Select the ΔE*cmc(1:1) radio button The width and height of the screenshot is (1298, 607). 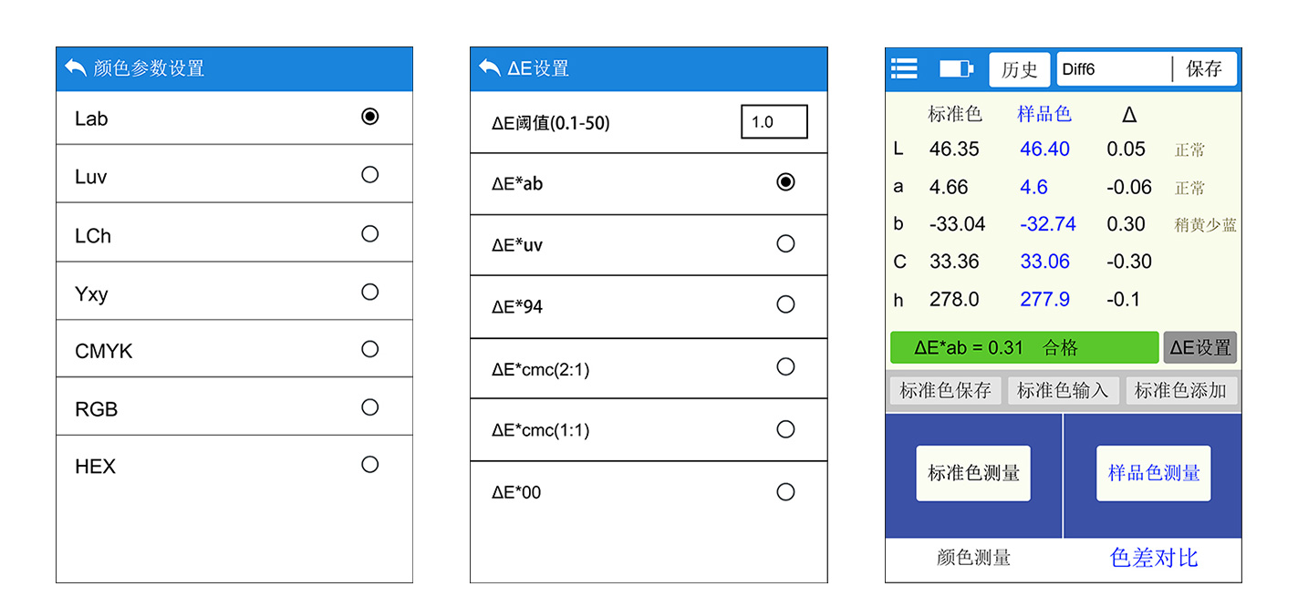click(x=785, y=429)
